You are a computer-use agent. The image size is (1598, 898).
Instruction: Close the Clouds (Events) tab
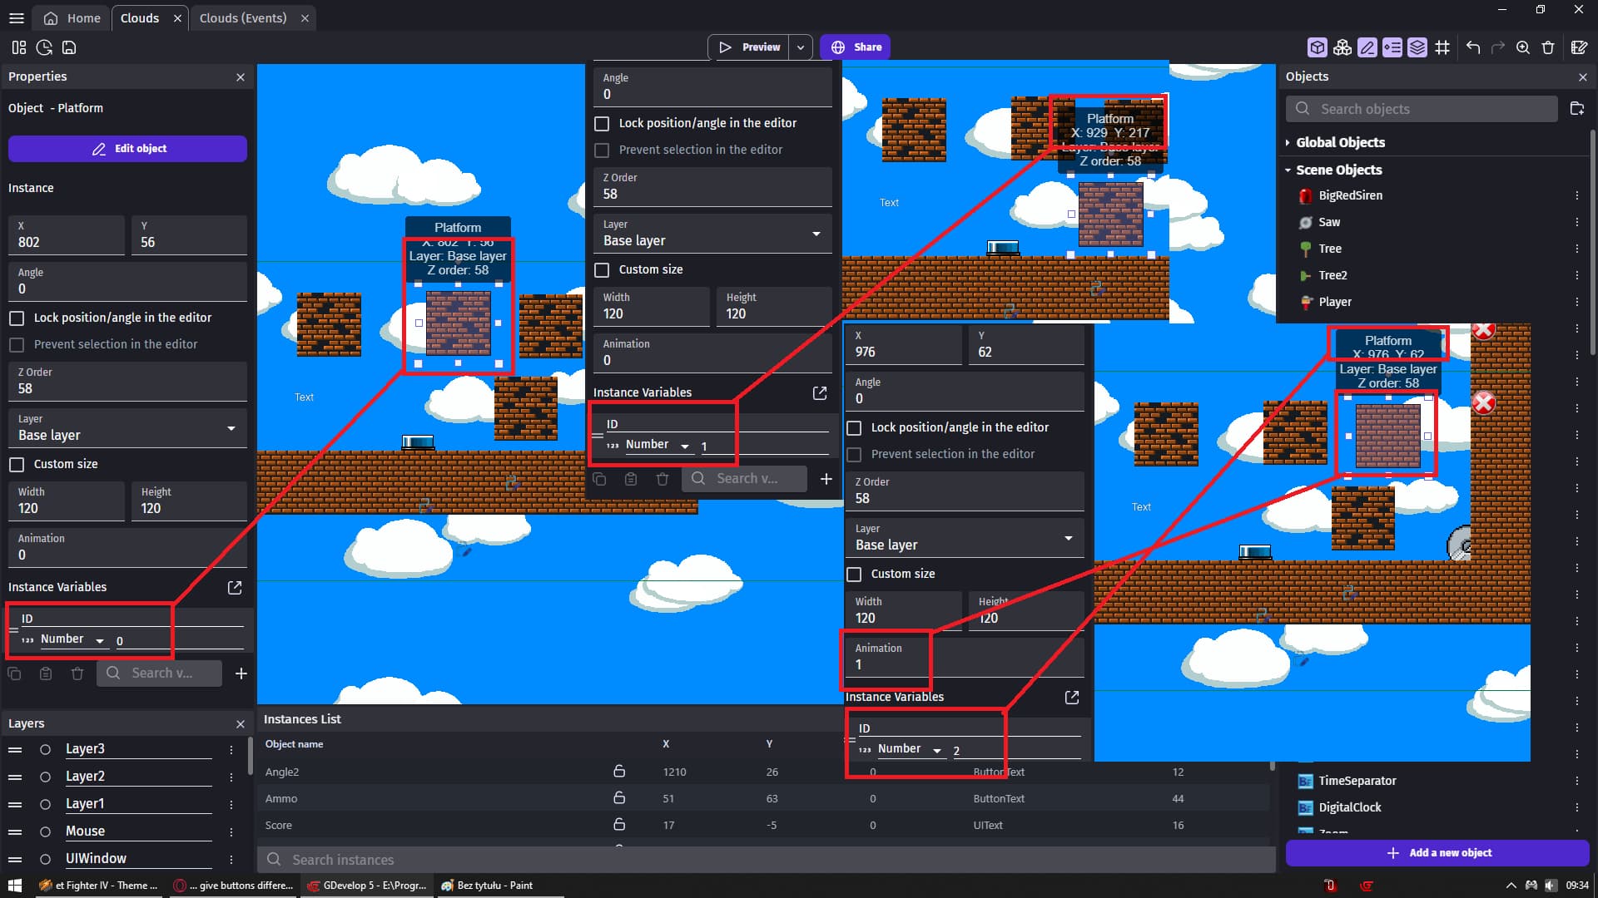305,18
